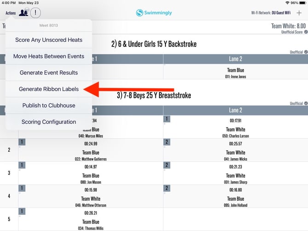
Task: Toggle the Unofficial Score checkmark
Action: tap(306, 32)
